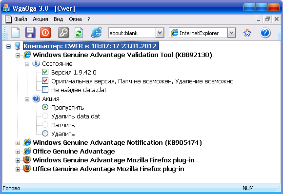Select Windows Genuine Advantage Notification (KB905474) row
Screen dimensions: 283x194
pyautogui.click(x=117, y=142)
